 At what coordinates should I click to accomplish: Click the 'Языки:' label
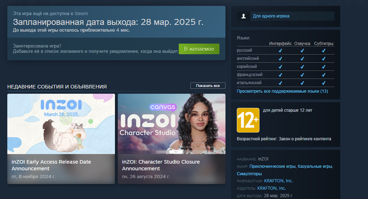243,38
